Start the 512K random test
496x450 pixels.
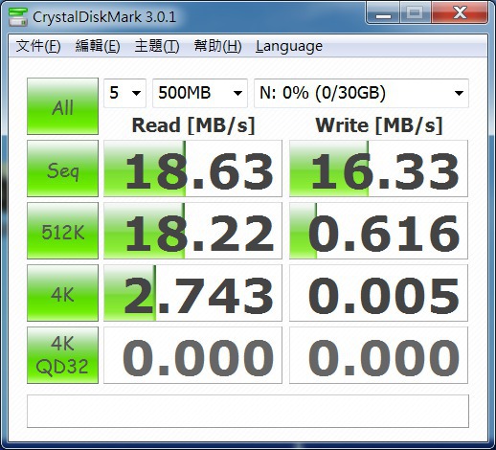pos(62,231)
